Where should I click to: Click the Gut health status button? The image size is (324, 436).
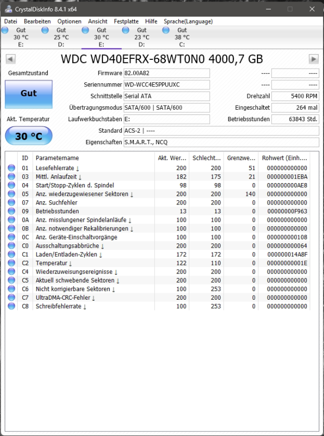29,94
